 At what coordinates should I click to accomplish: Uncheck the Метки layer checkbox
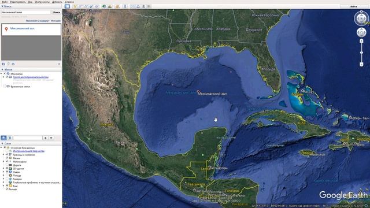pyautogui.click(x=7, y=158)
